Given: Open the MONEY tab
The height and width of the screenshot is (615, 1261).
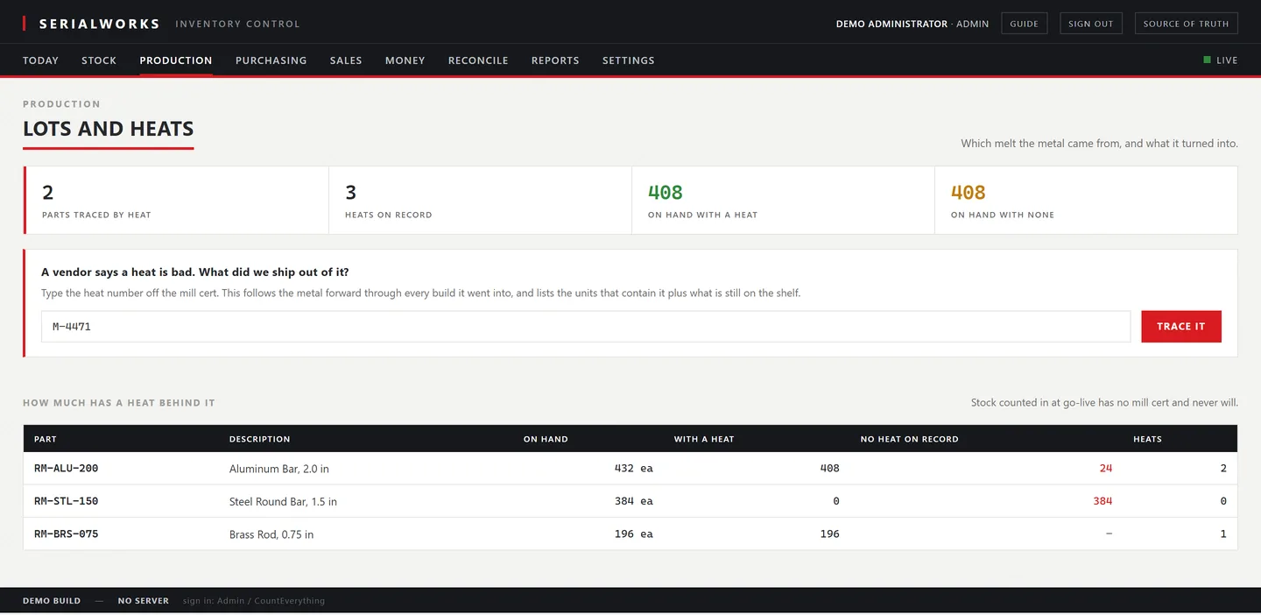Looking at the screenshot, I should (x=405, y=60).
